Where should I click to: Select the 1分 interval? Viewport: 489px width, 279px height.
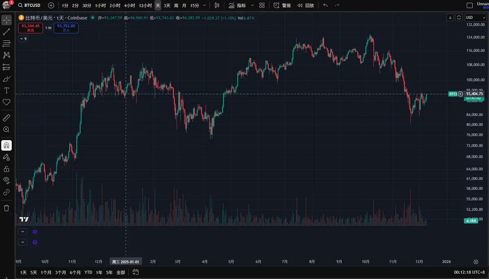tap(65, 5)
